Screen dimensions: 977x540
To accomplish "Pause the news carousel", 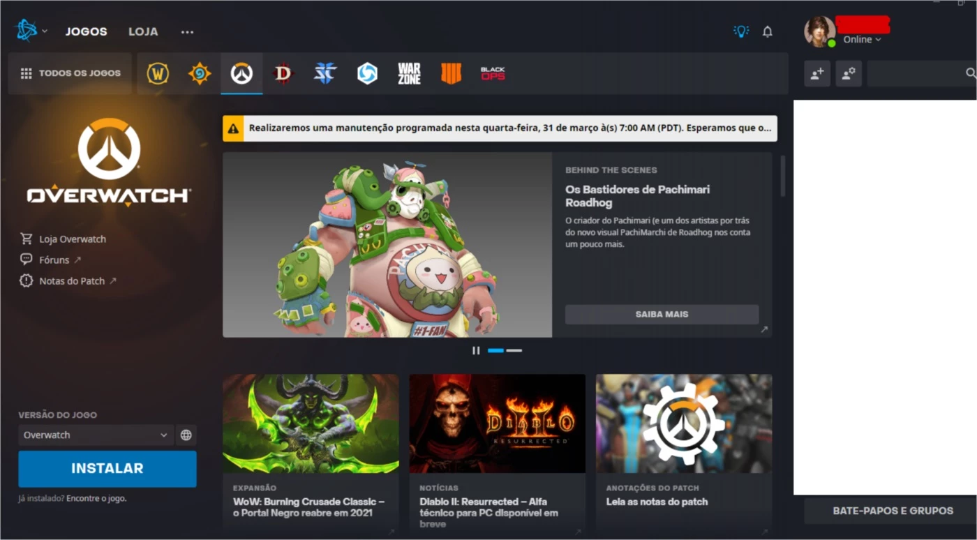I will click(476, 350).
